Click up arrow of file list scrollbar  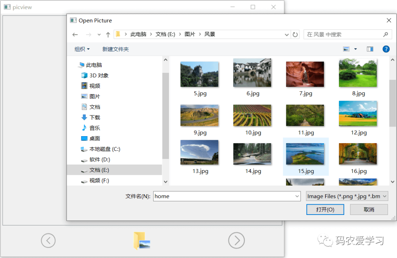(393, 60)
